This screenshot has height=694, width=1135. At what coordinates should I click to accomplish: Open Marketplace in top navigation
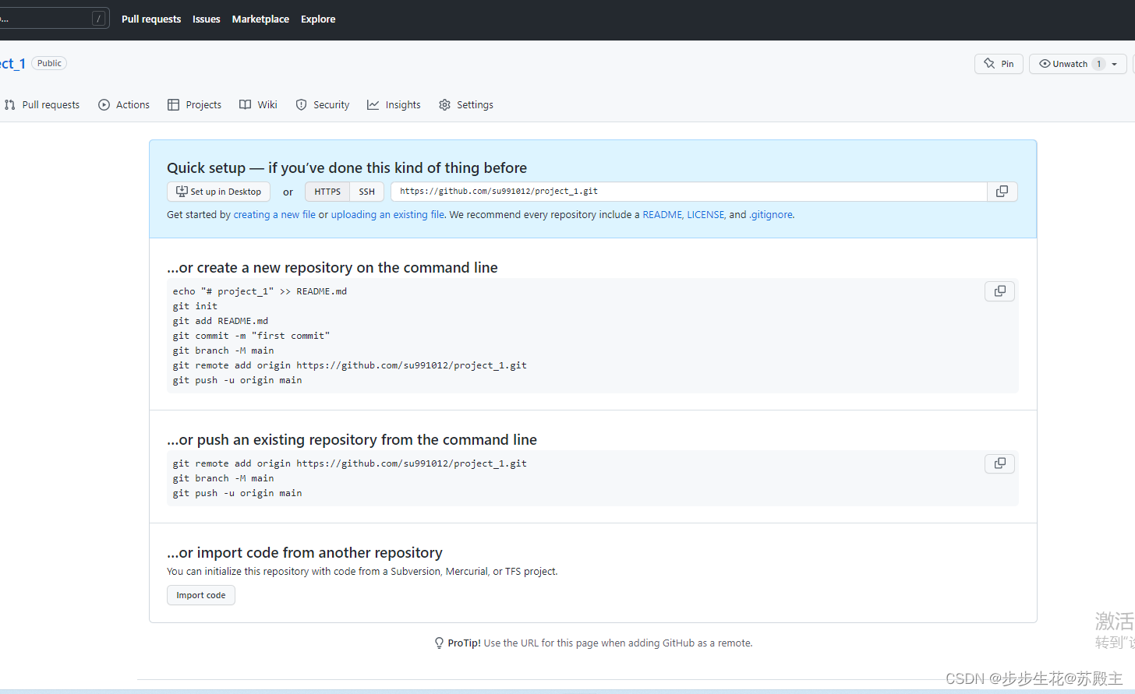[x=260, y=19]
